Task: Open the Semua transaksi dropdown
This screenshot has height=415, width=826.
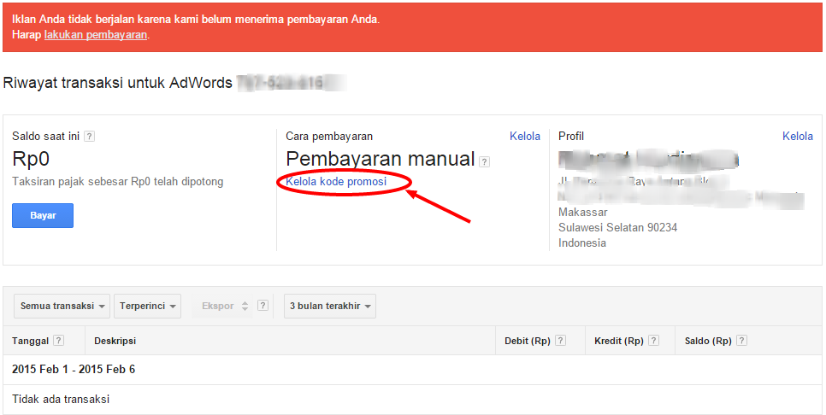Action: click(x=62, y=306)
